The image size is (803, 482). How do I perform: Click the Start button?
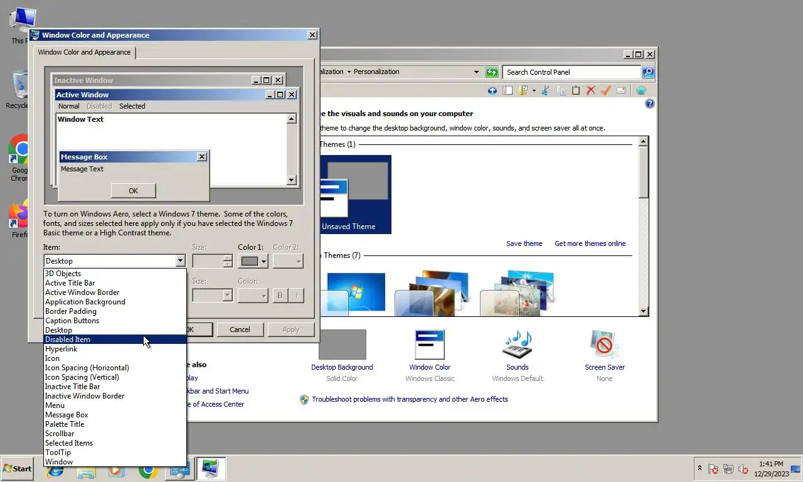17,469
